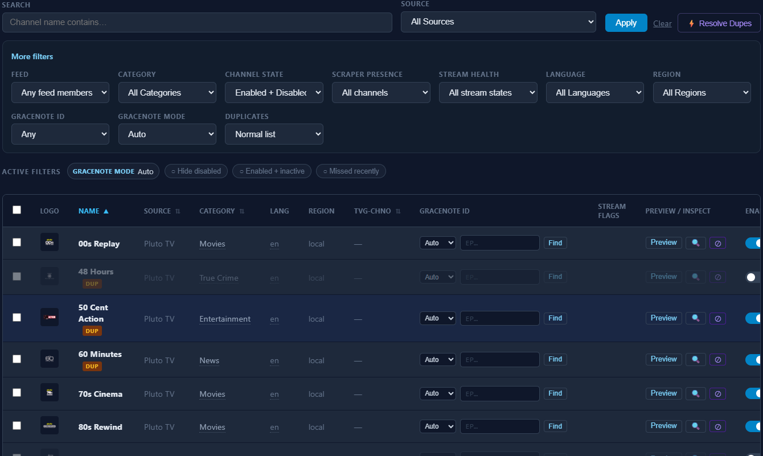Open the Stream Health dropdown

pyautogui.click(x=488, y=93)
